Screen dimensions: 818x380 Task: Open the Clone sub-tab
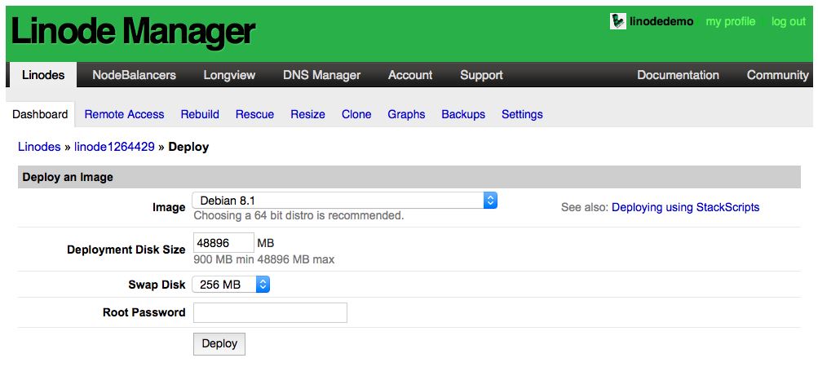pos(356,114)
